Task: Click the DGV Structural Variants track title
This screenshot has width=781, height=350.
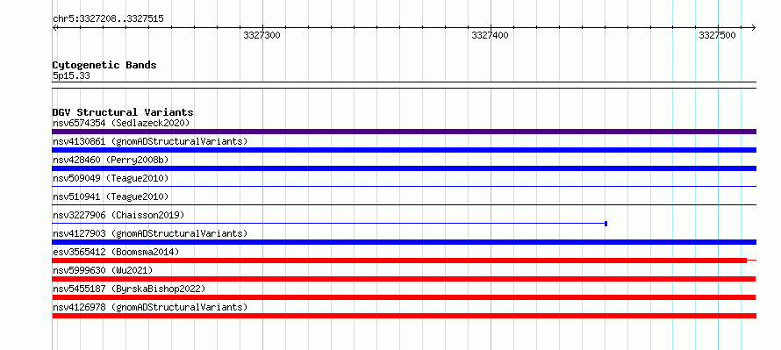Action: [x=123, y=112]
